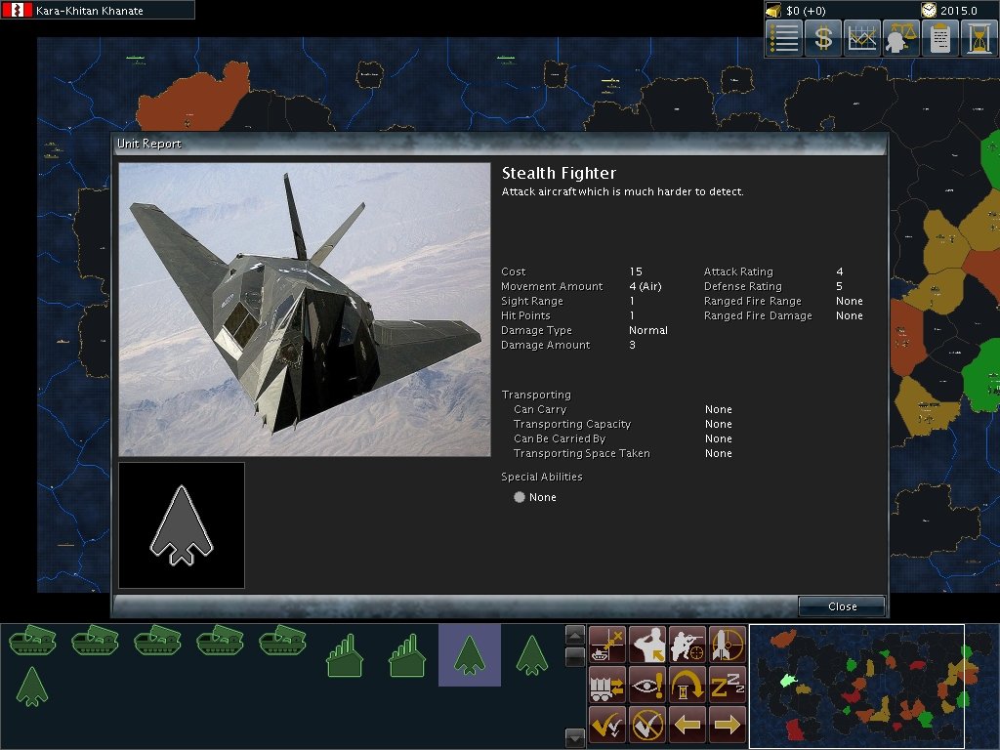This screenshot has height=750, width=1000.
Task: Close the Unit Report dialog
Action: click(842, 606)
